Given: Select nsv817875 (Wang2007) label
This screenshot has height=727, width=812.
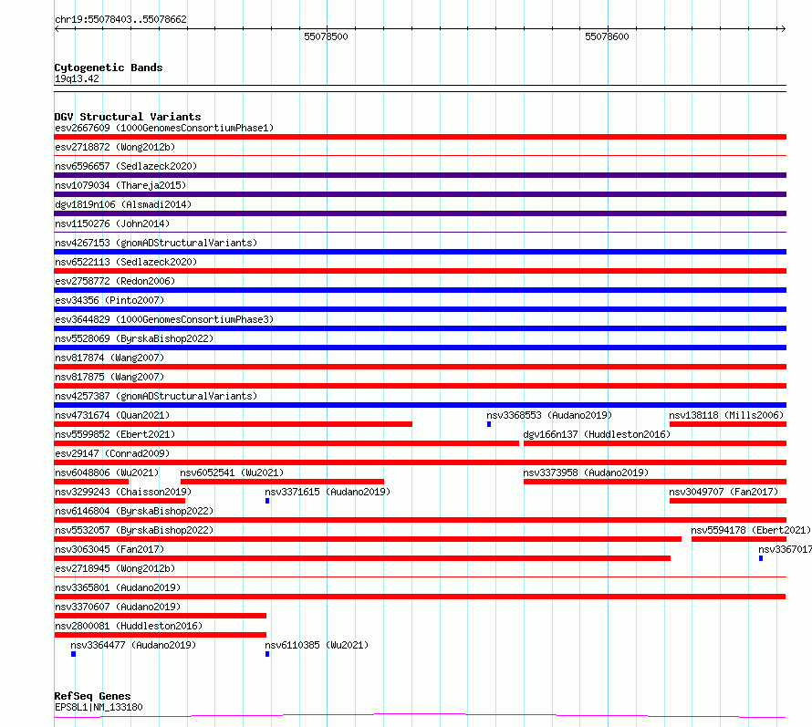Looking at the screenshot, I should [x=109, y=377].
